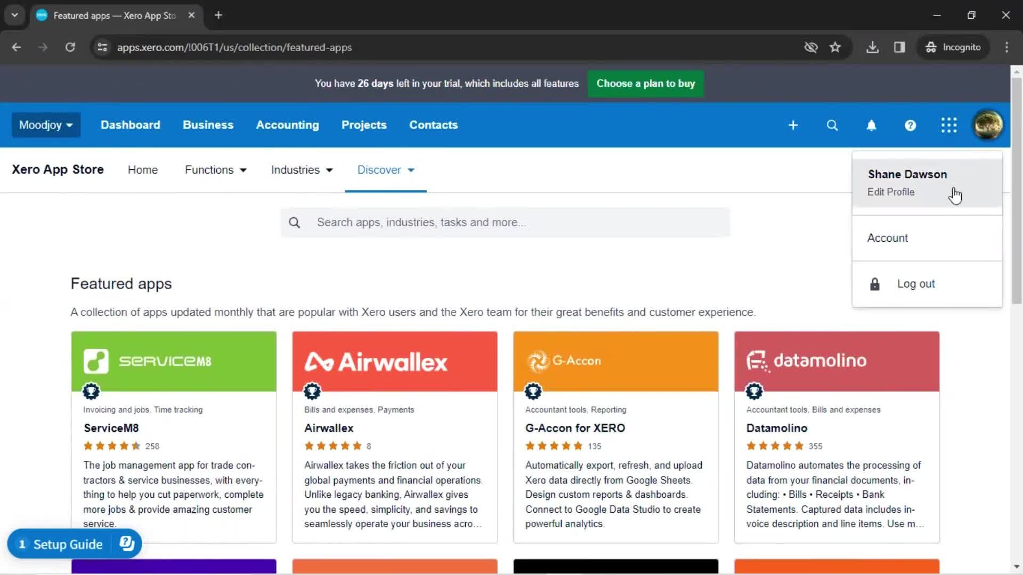Click Datamolino star rating 355

coord(784,446)
